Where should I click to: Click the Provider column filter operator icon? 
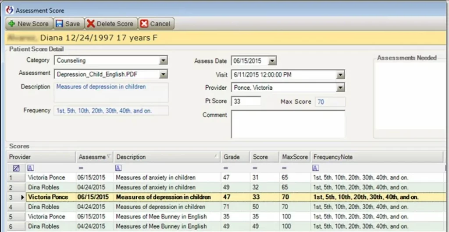[30, 168]
